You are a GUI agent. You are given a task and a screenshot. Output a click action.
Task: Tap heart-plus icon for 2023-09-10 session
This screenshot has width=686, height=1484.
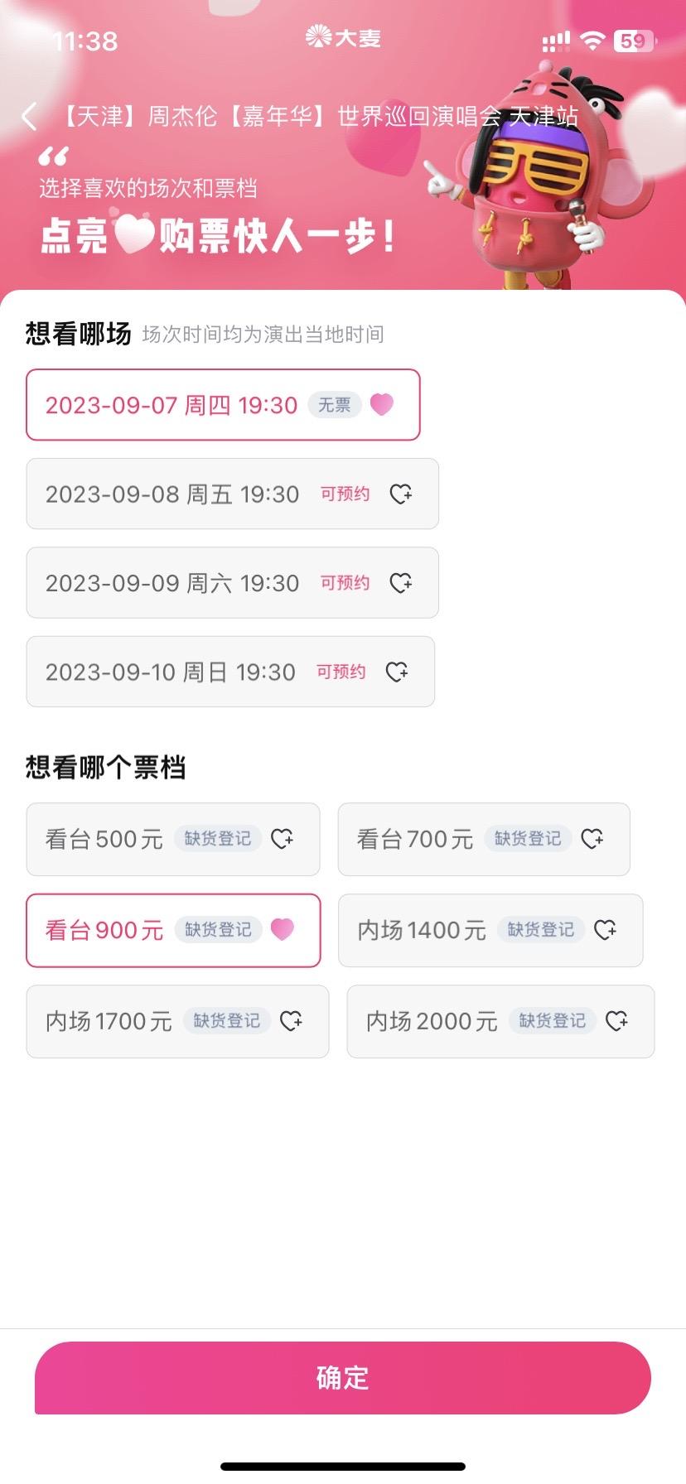click(x=398, y=672)
